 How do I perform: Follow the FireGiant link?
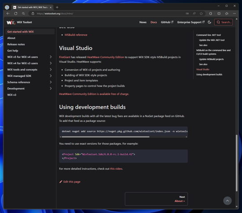coord(65,57)
